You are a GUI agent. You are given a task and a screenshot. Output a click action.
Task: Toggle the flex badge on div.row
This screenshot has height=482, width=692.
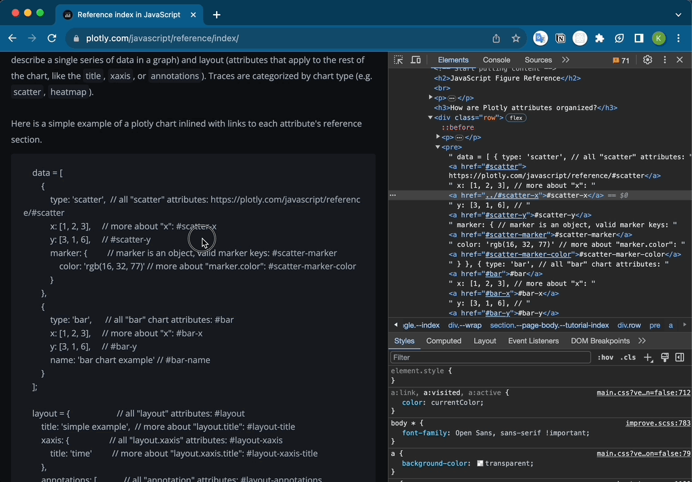pos(516,117)
